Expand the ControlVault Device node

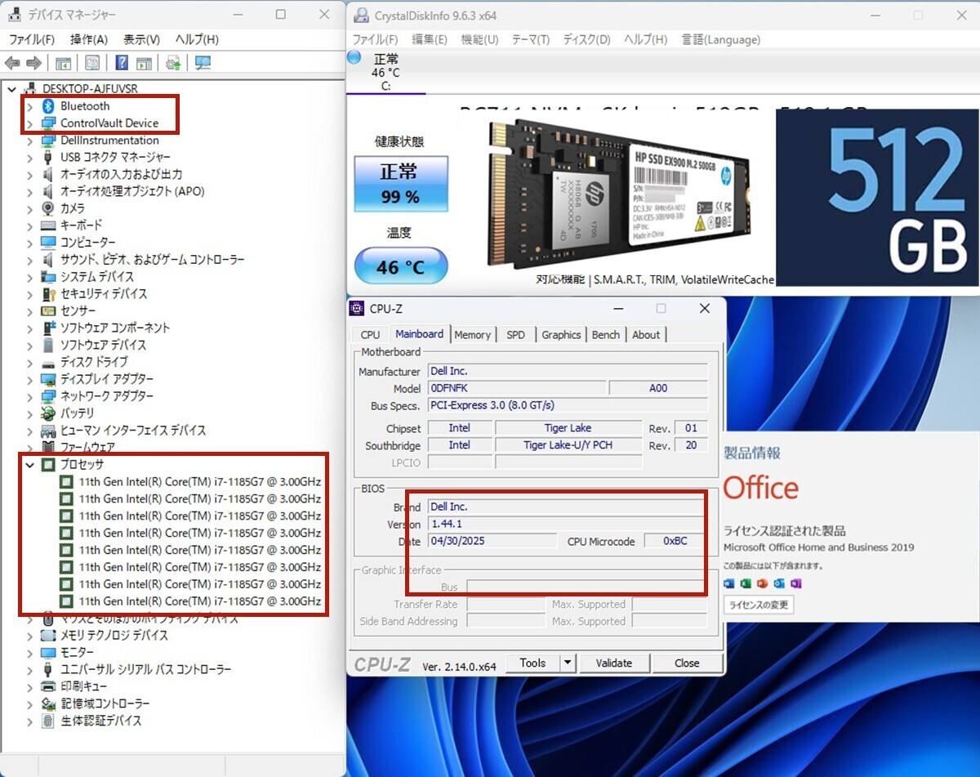(x=30, y=123)
